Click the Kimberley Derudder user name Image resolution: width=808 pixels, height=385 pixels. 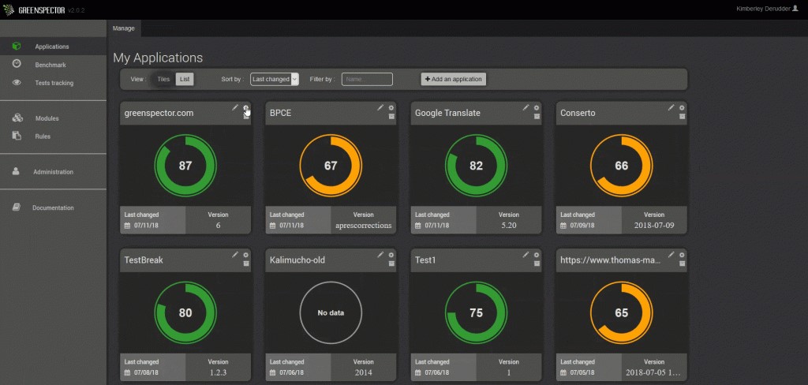pyautogui.click(x=764, y=9)
